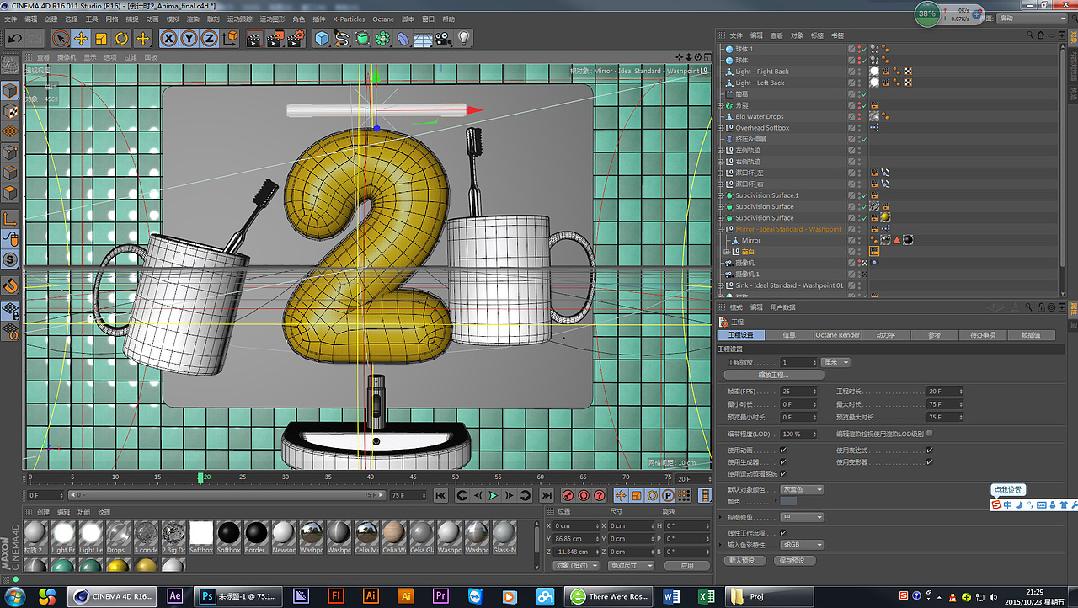Toggle the 使用生成器 checkbox
Viewport: 1078px width, 608px height.
(783, 462)
